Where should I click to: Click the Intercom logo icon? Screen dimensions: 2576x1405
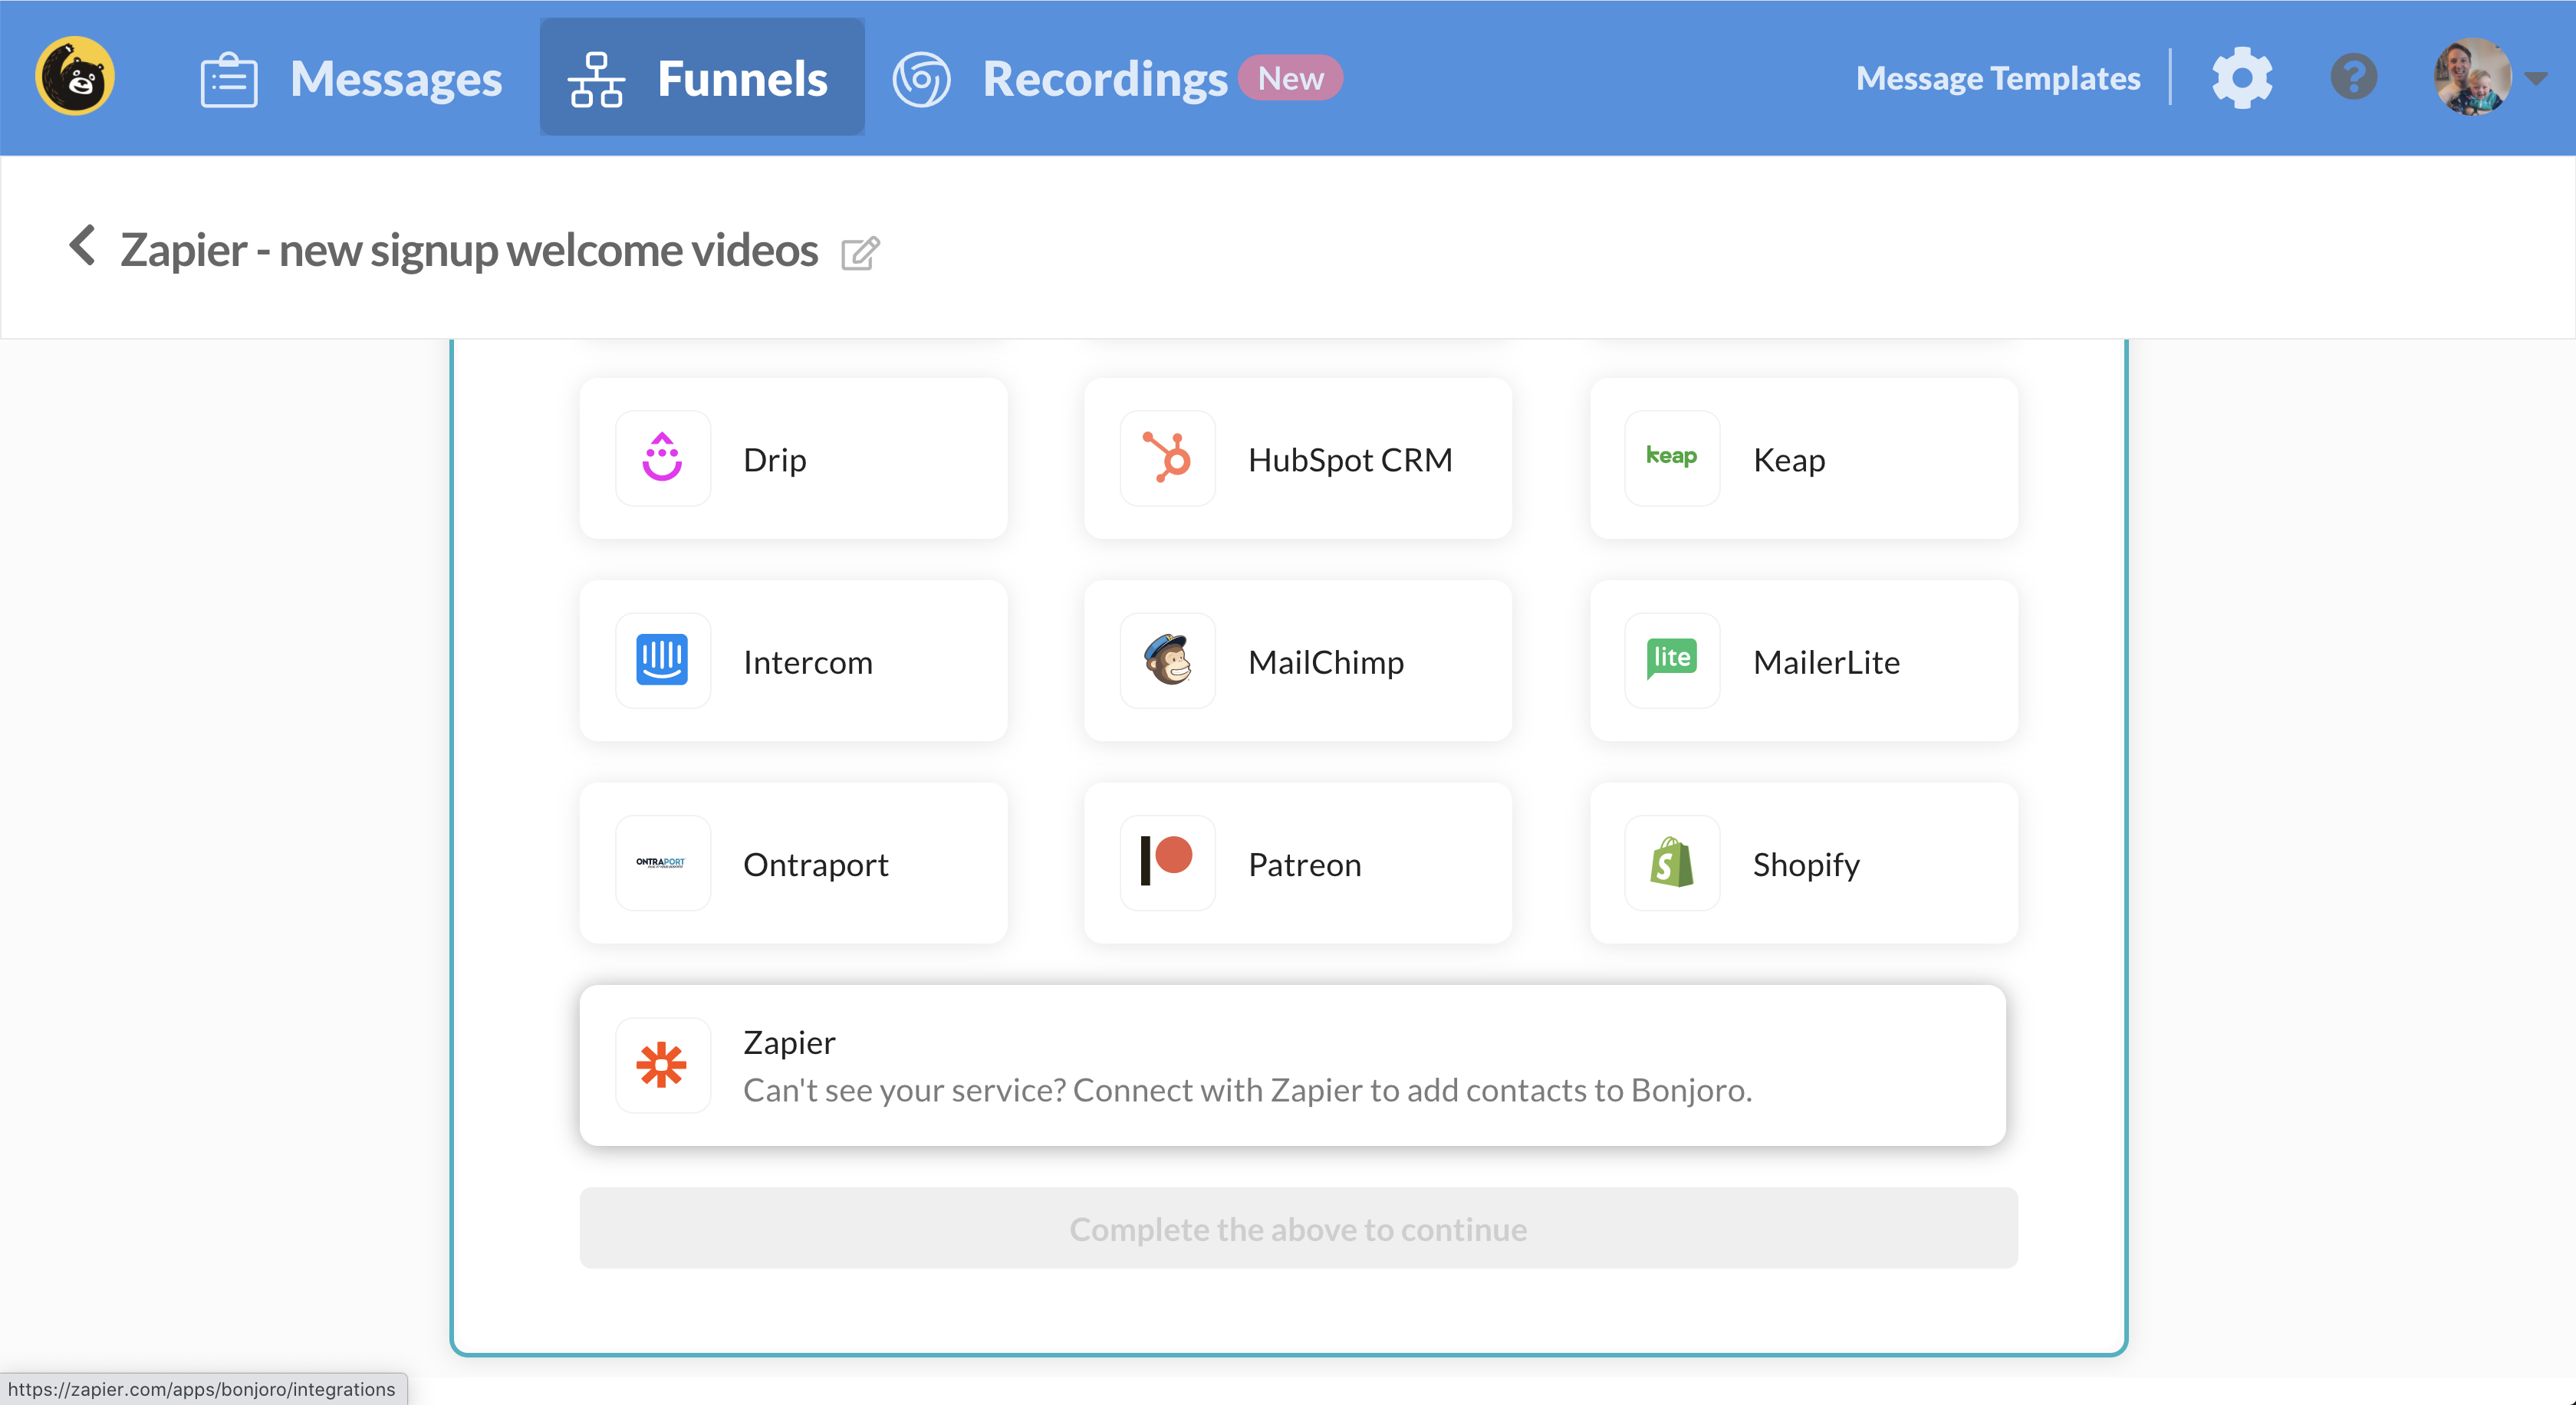coord(662,661)
